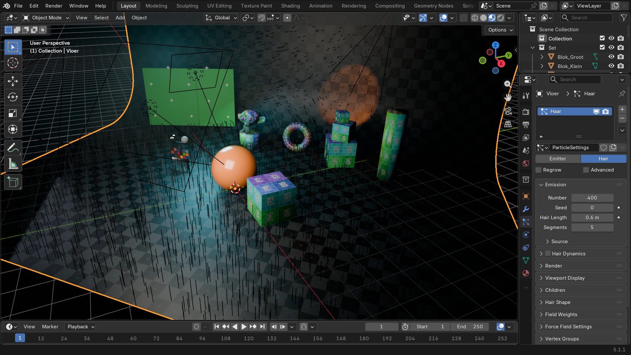Open the Particle properties tab
Image resolution: width=631 pixels, height=355 pixels.
coord(526,222)
